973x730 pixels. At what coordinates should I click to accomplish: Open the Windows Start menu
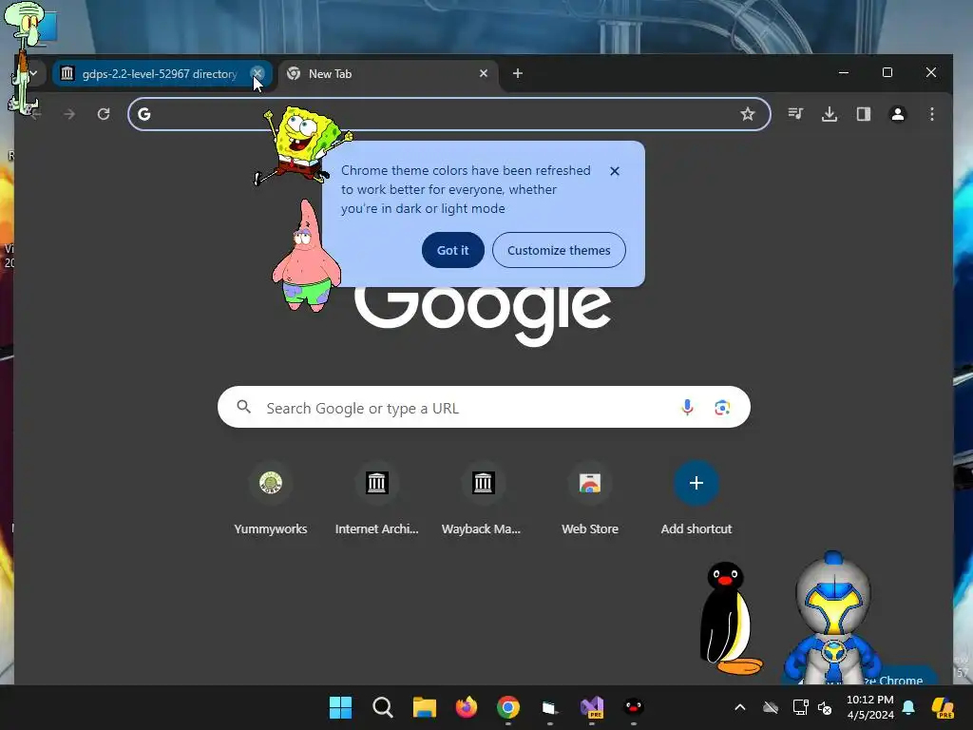click(341, 707)
